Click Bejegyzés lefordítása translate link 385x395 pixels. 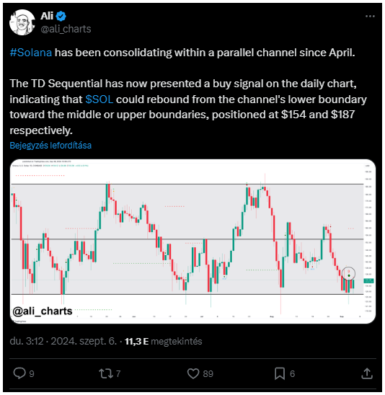click(x=50, y=146)
